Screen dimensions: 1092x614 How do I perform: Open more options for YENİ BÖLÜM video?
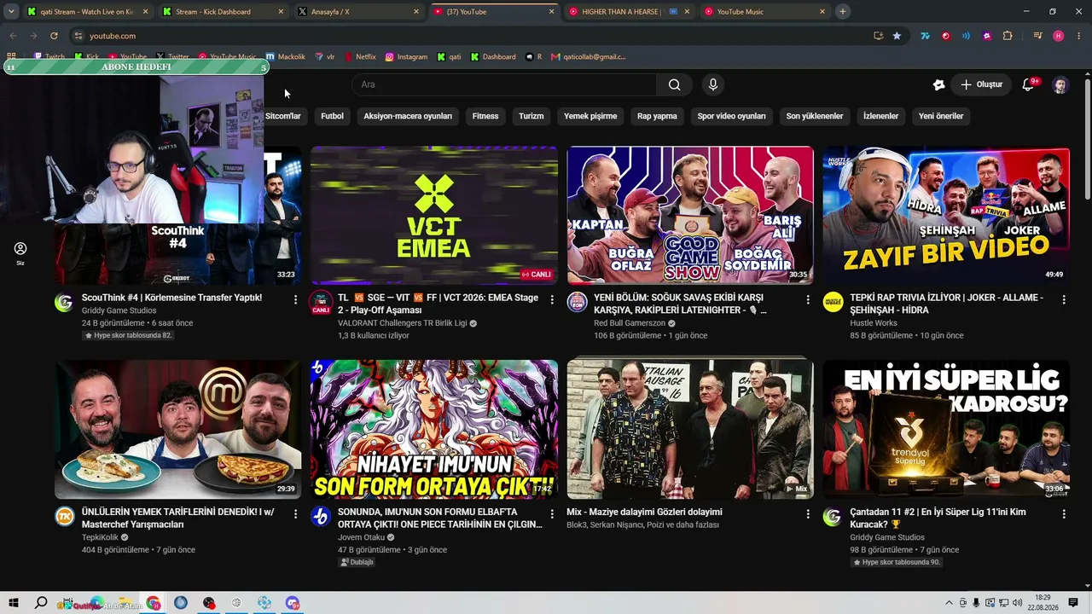(x=808, y=300)
